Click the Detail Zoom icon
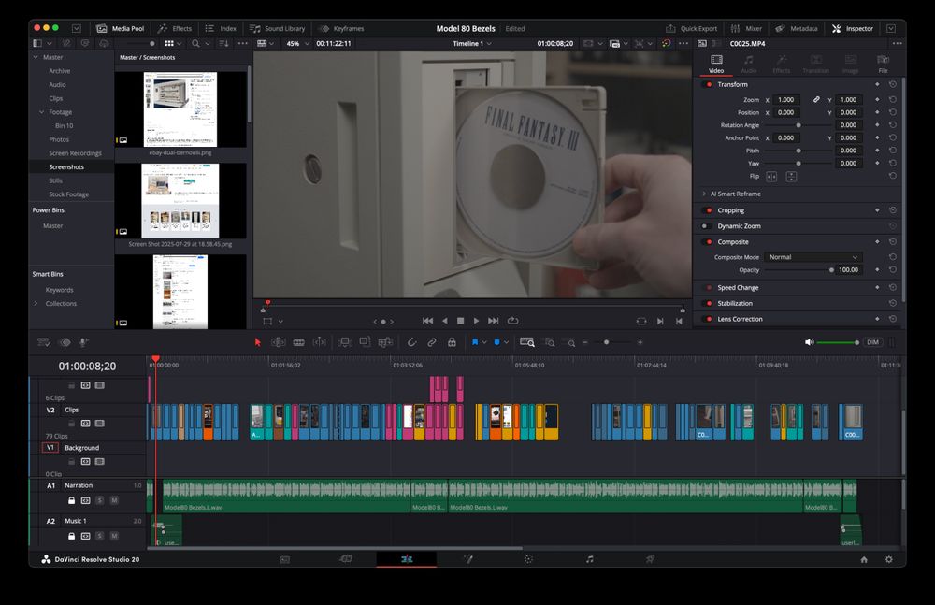Image resolution: width=935 pixels, height=605 pixels. pyautogui.click(x=550, y=342)
